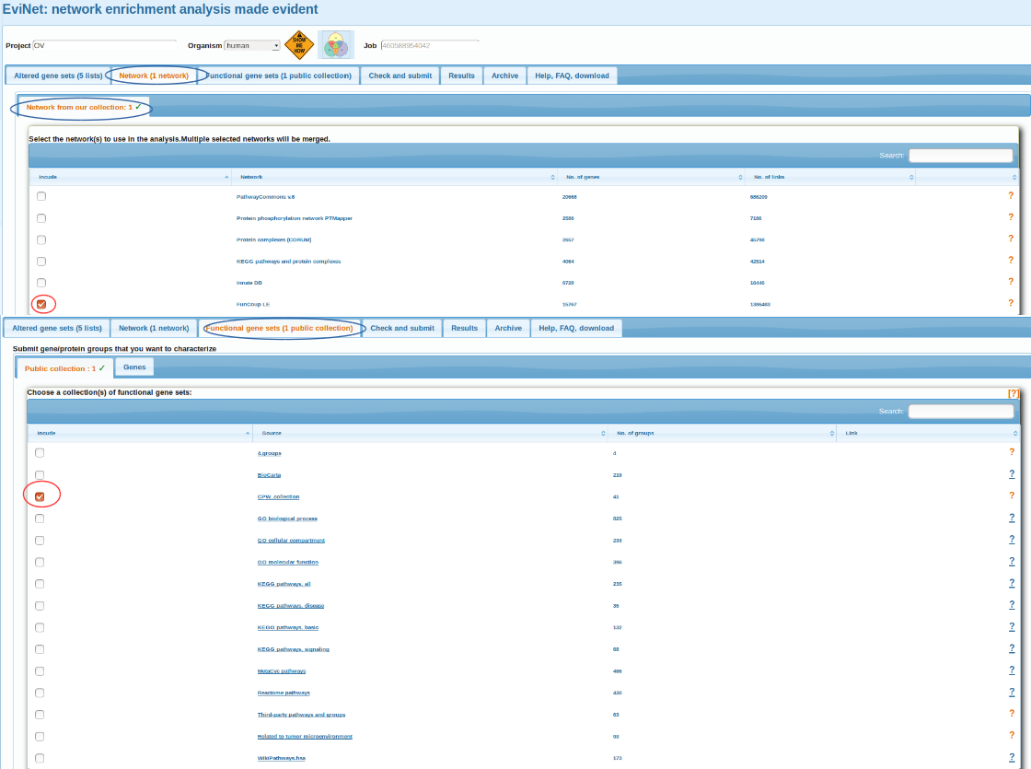
Task: Click help question mark for FunCoup LE row
Action: [1011, 303]
